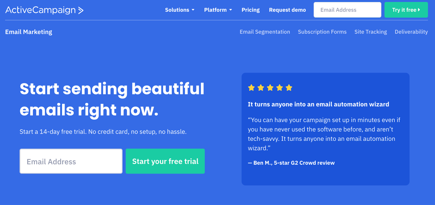Click the double-chevron icon beside the logo
The width and height of the screenshot is (435, 205).
[80, 10]
